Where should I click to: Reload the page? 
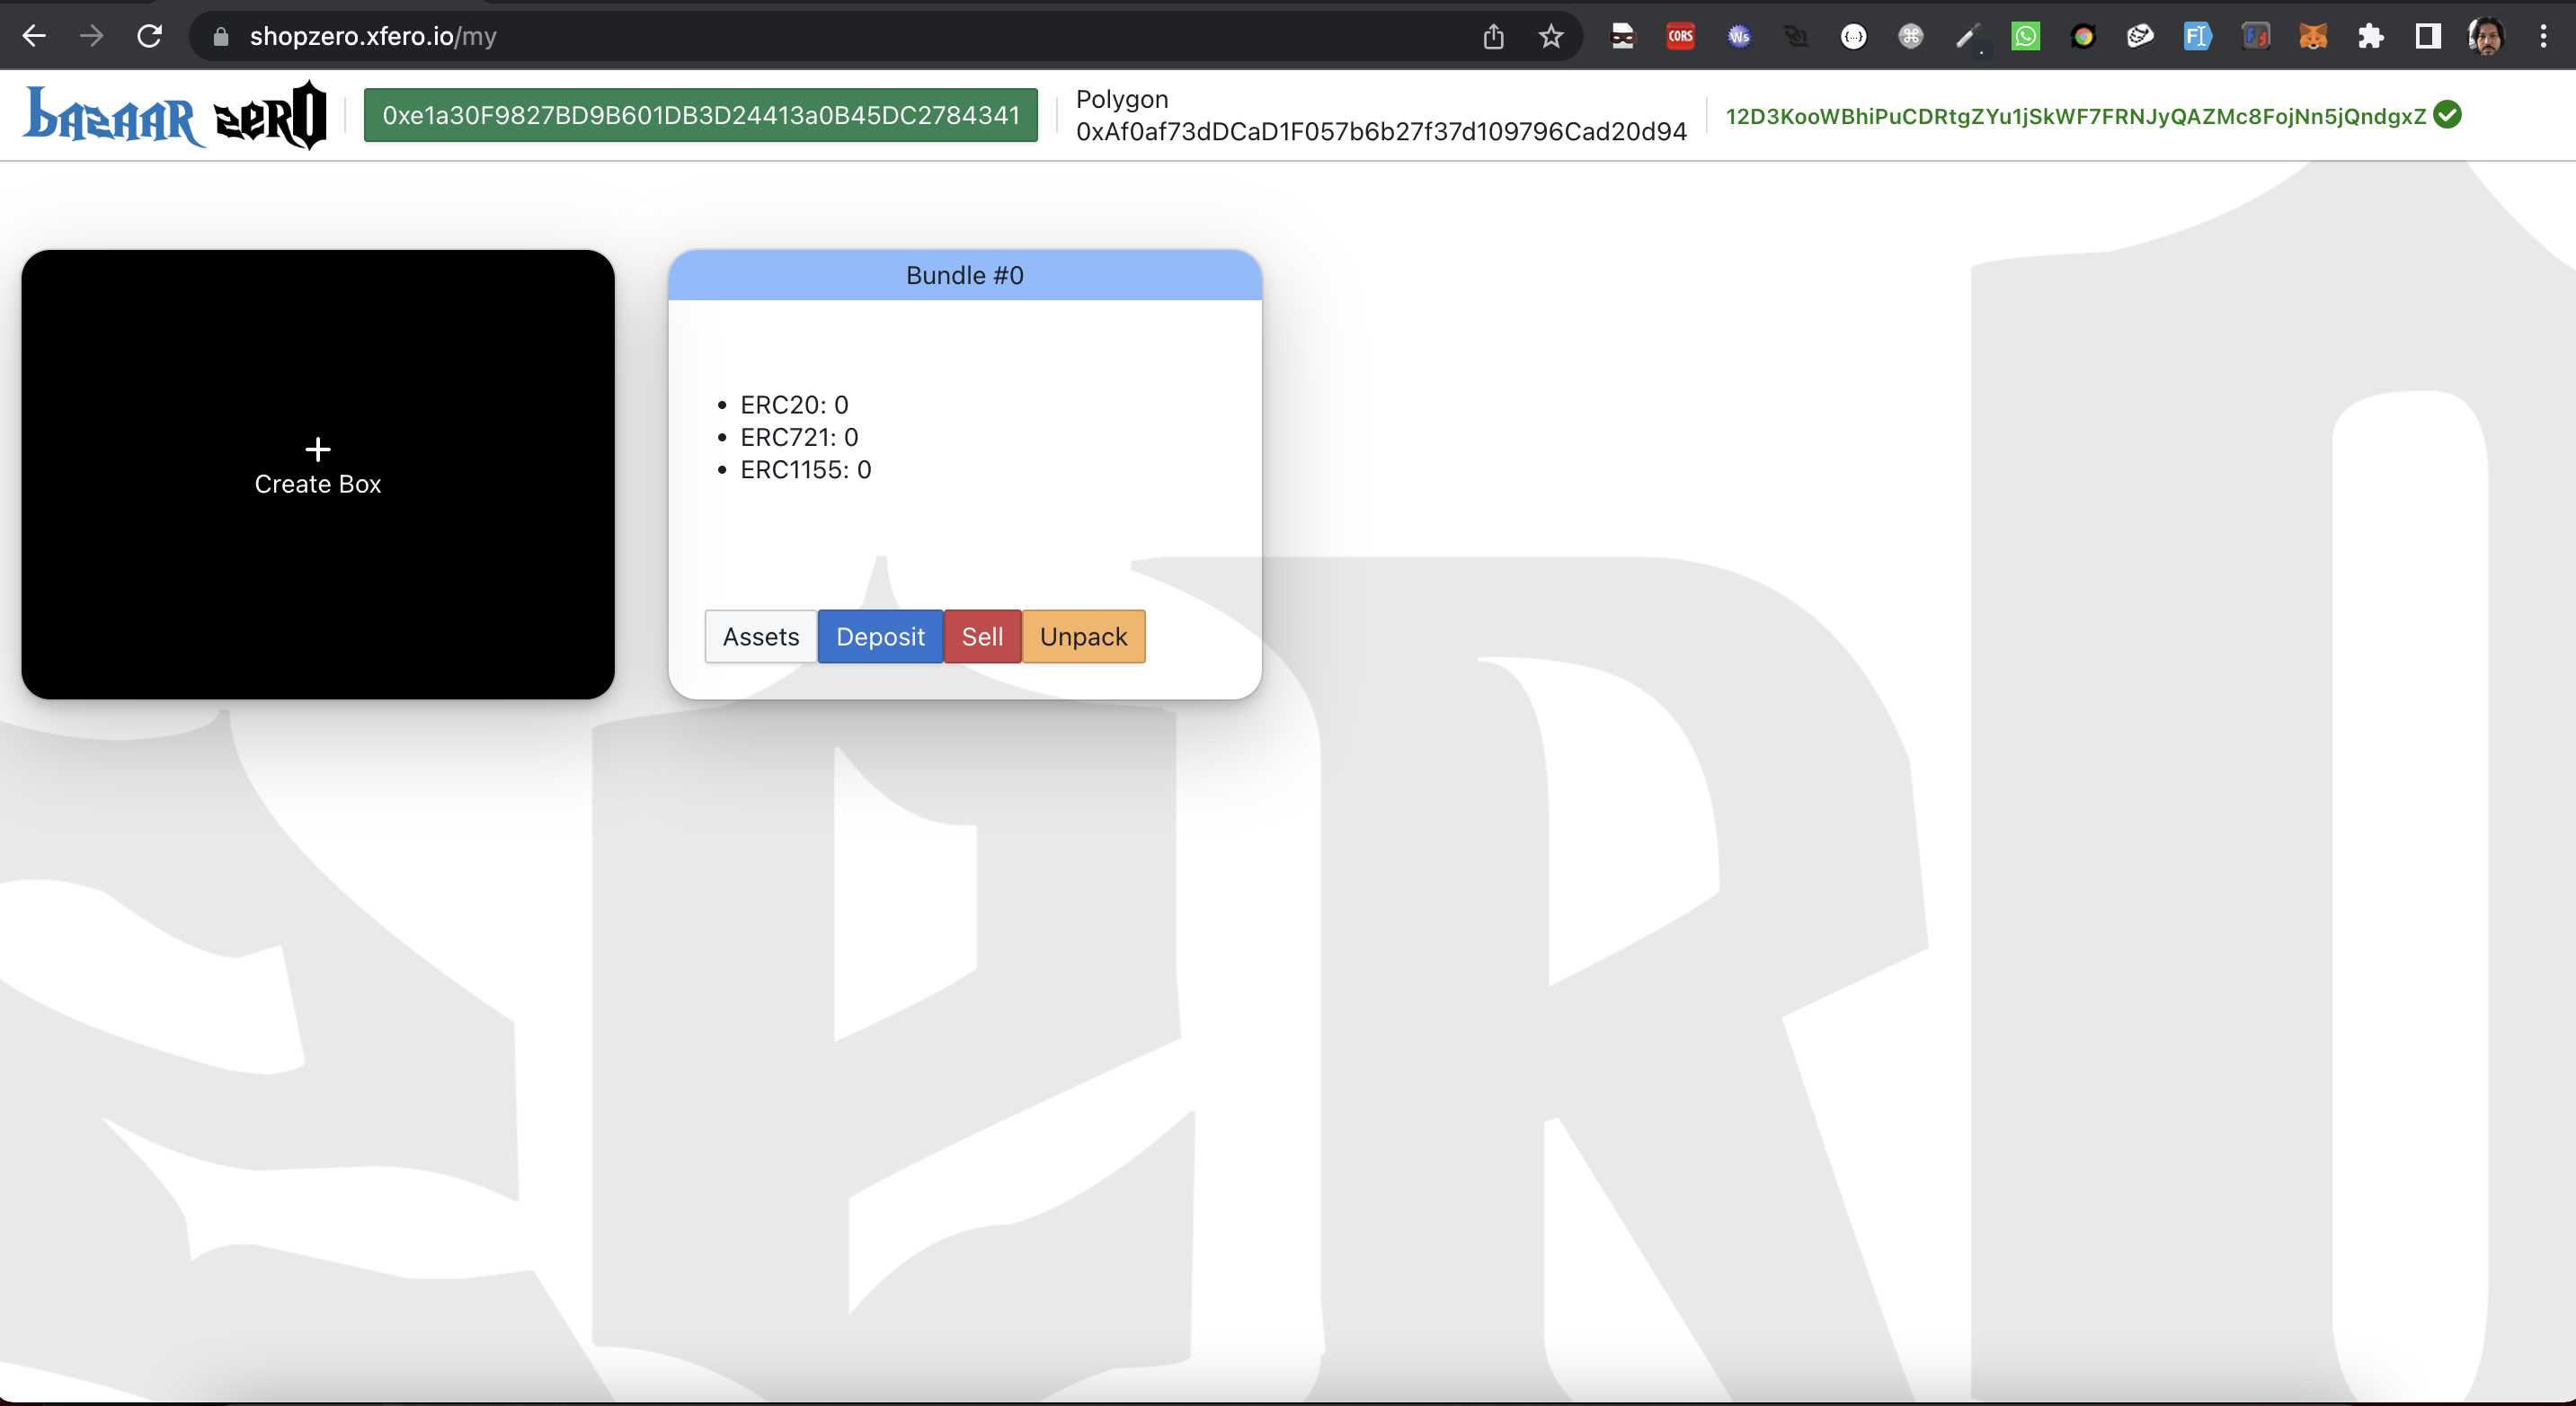point(149,37)
